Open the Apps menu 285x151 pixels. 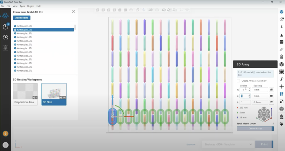(x=22, y=6)
